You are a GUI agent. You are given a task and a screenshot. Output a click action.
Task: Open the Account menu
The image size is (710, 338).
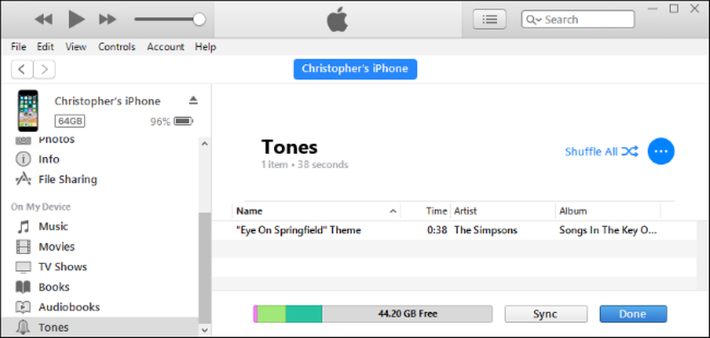click(x=165, y=47)
